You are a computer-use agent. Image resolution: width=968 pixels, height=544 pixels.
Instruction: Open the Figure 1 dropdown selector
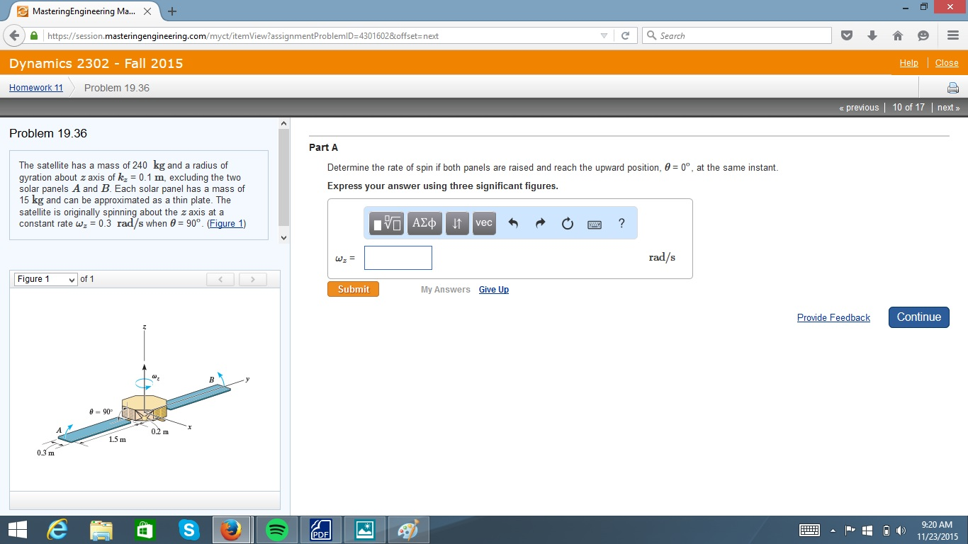[x=45, y=279]
